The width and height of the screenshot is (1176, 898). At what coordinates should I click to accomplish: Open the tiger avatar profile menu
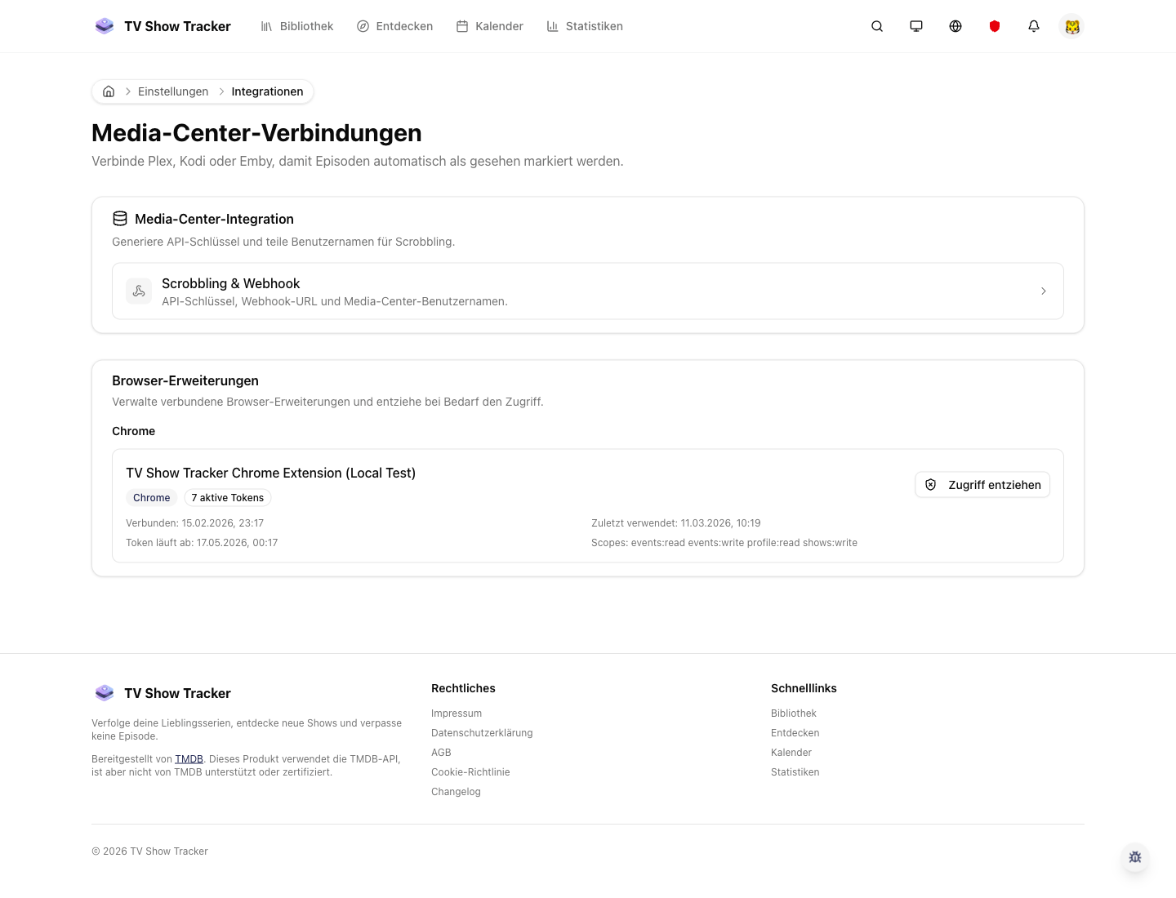(x=1072, y=26)
